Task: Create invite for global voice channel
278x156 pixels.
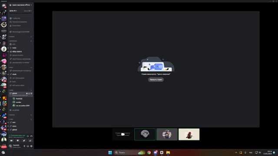Action: 29,94
